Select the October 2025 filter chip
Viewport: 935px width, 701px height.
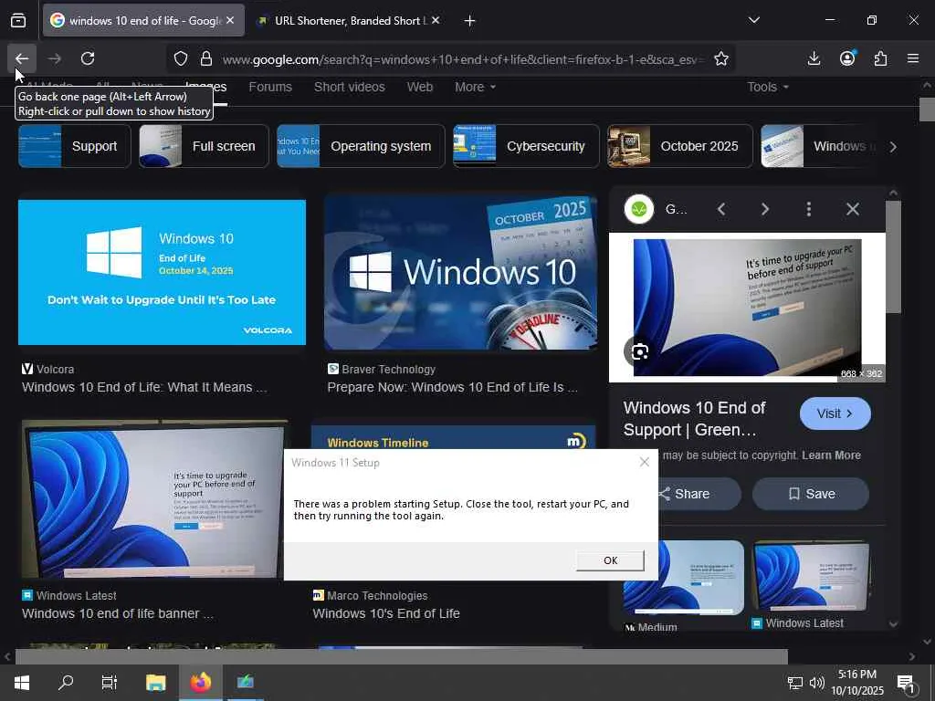coord(679,146)
